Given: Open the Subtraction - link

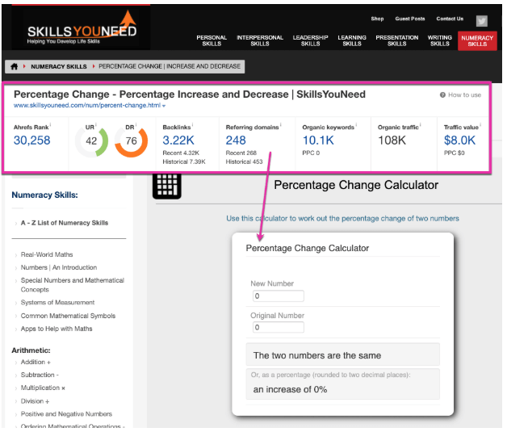Looking at the screenshot, I should click(x=40, y=375).
